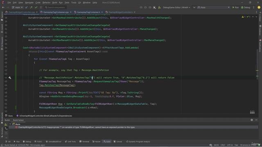The width and height of the screenshot is (262, 147).
Task: Switch to GameplayTagContainer.h tab
Action: [88, 12]
